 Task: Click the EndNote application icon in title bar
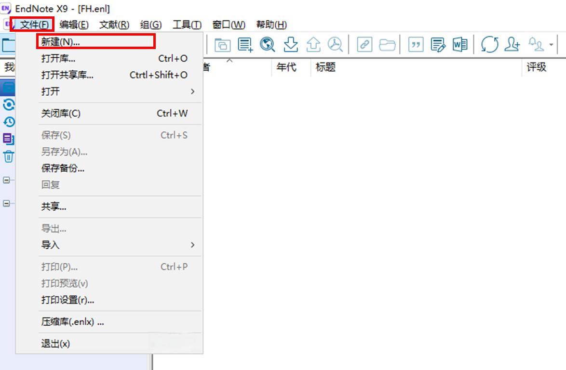tap(6, 8)
